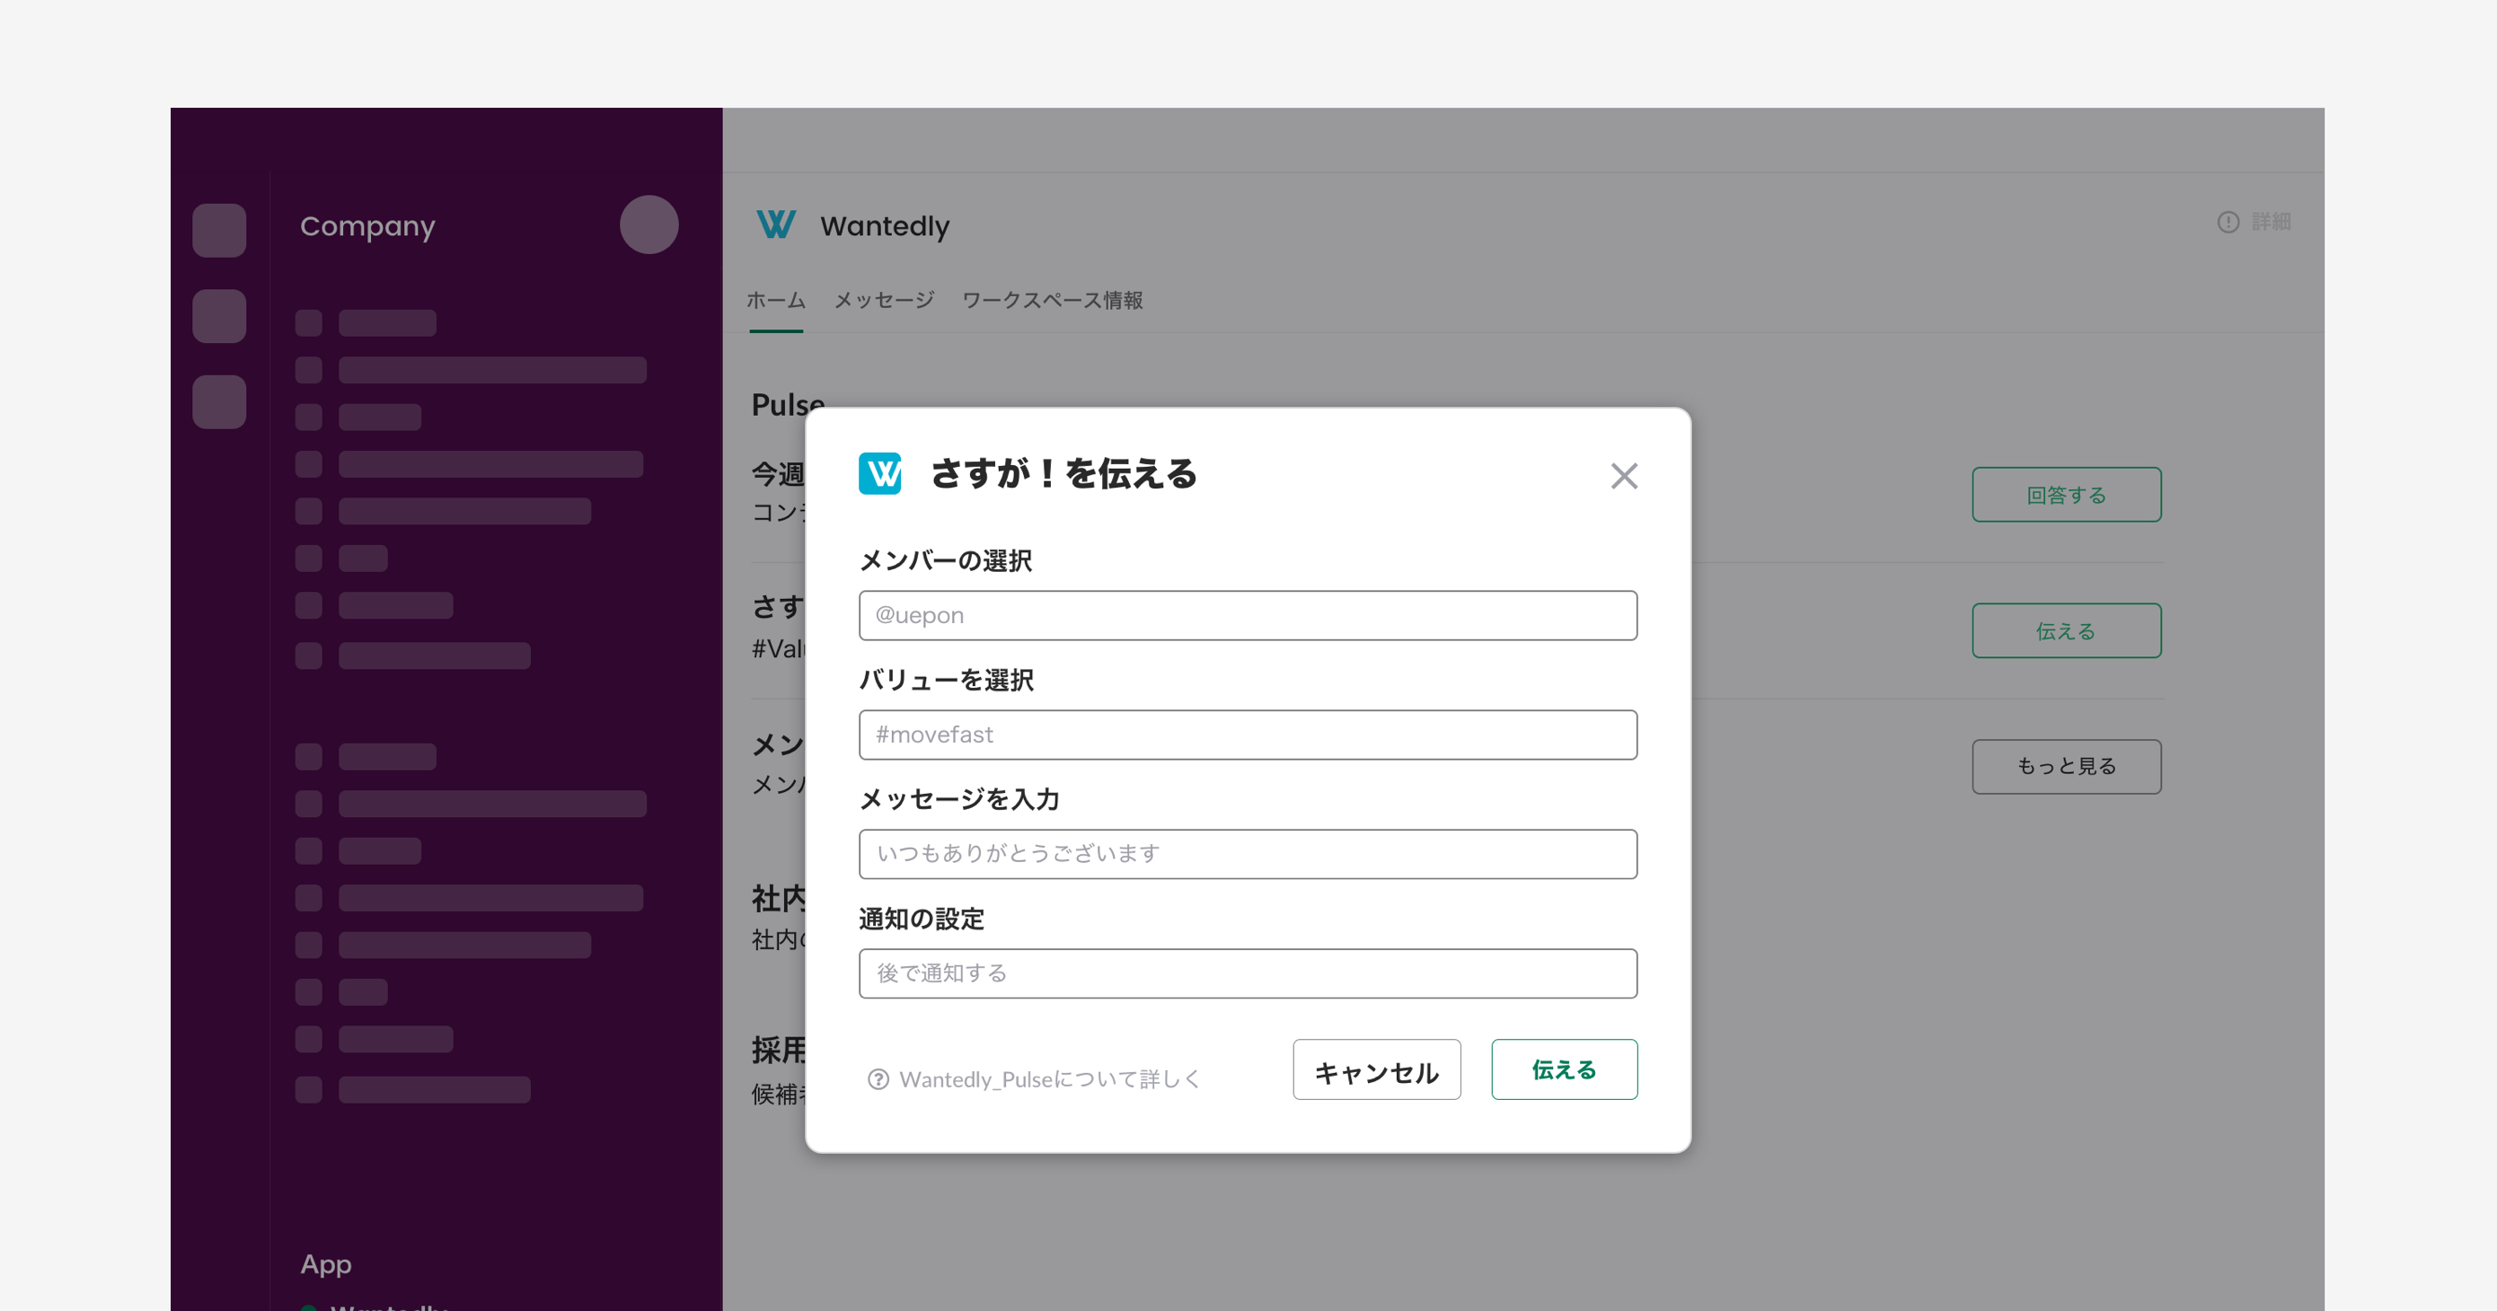Click the 詳細 info icon at top right
This screenshot has width=2497, height=1311.
click(2228, 222)
